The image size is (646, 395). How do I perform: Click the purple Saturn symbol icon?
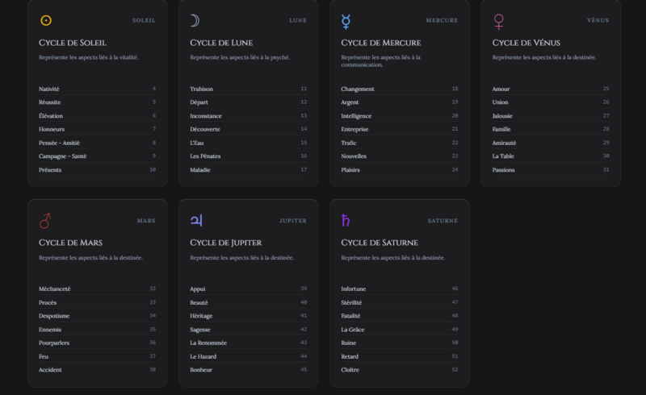pyautogui.click(x=346, y=220)
